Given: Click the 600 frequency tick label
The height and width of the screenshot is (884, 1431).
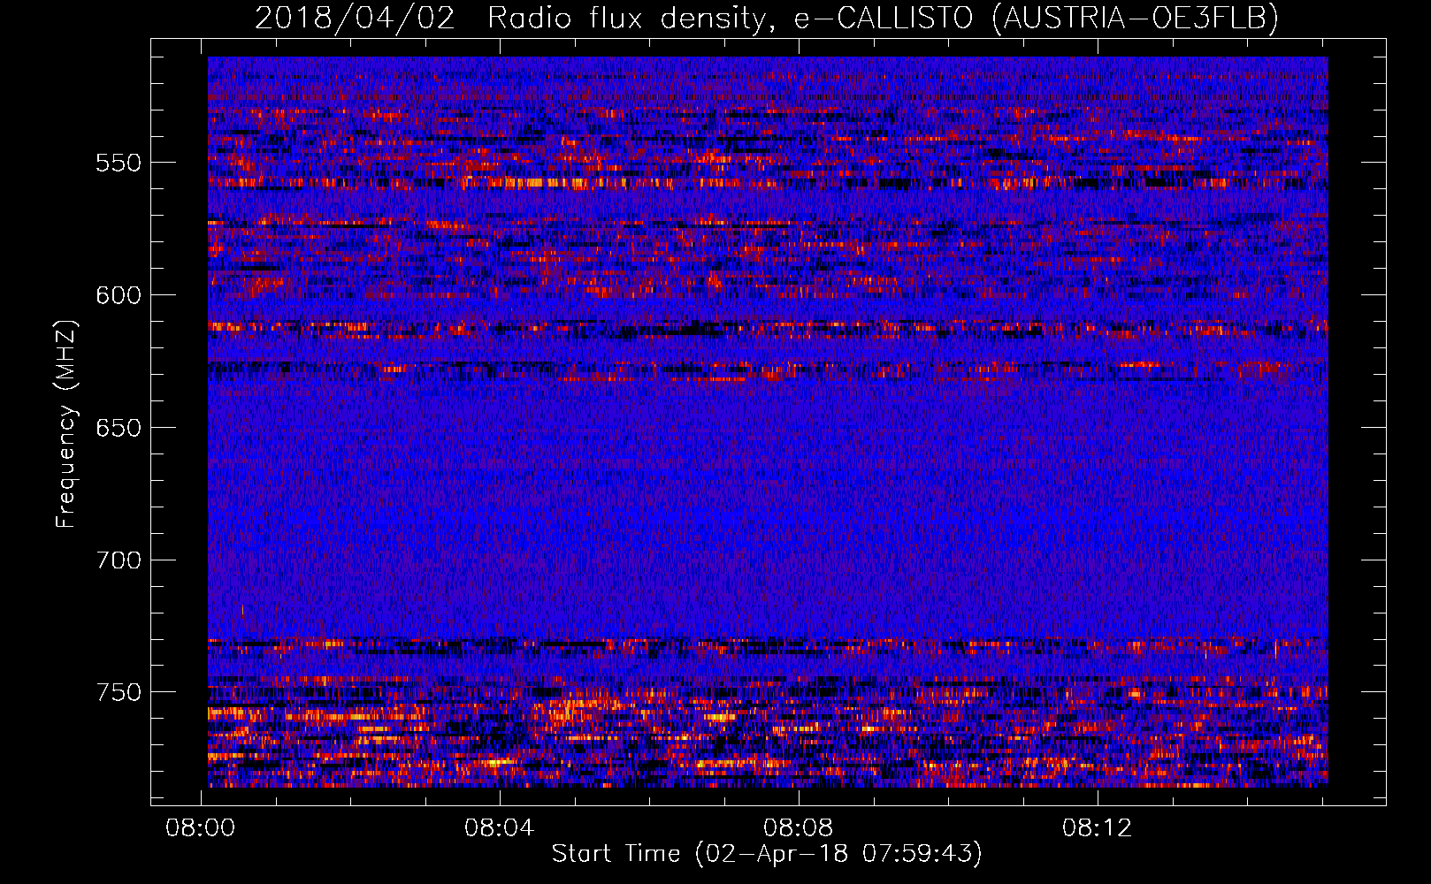Looking at the screenshot, I should tap(119, 295).
